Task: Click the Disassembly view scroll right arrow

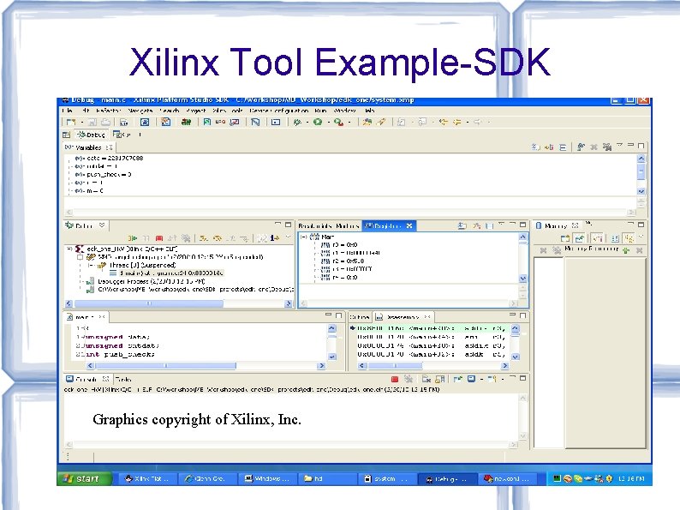Action: [504, 366]
